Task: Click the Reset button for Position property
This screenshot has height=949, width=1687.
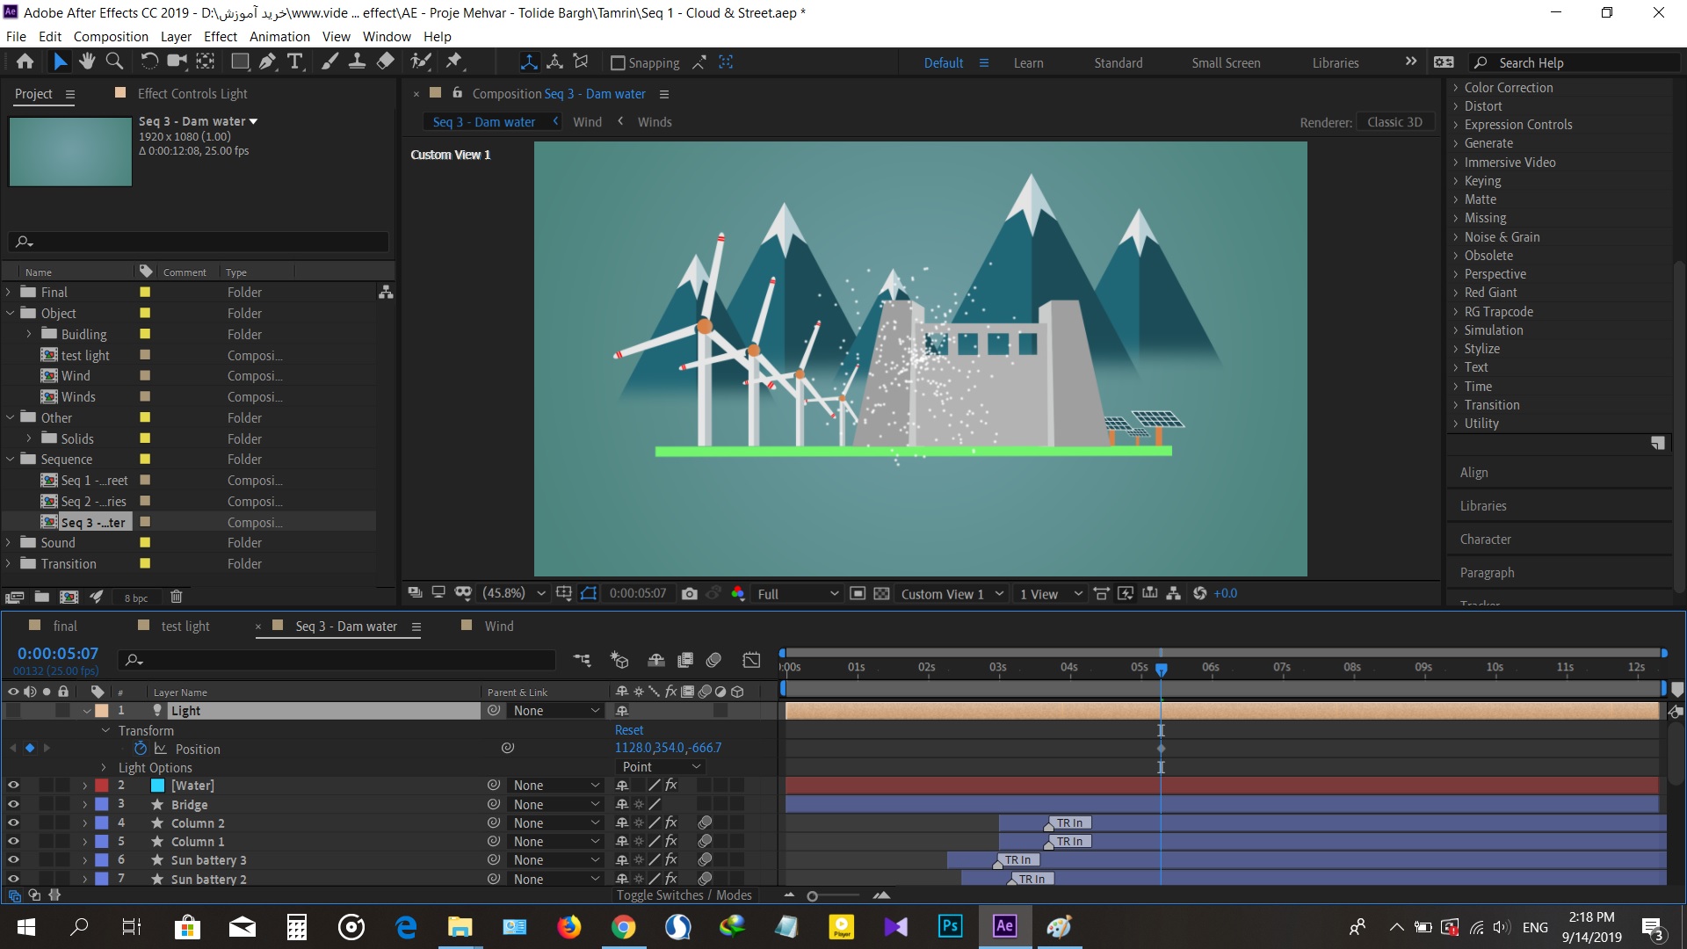Action: [626, 728]
